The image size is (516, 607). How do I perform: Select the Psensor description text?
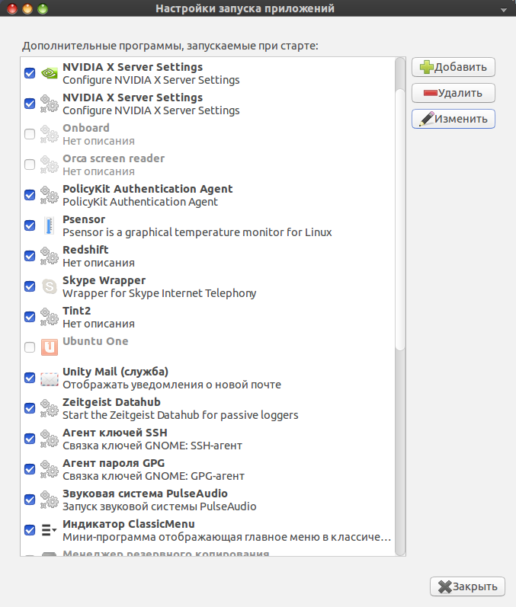point(197,232)
